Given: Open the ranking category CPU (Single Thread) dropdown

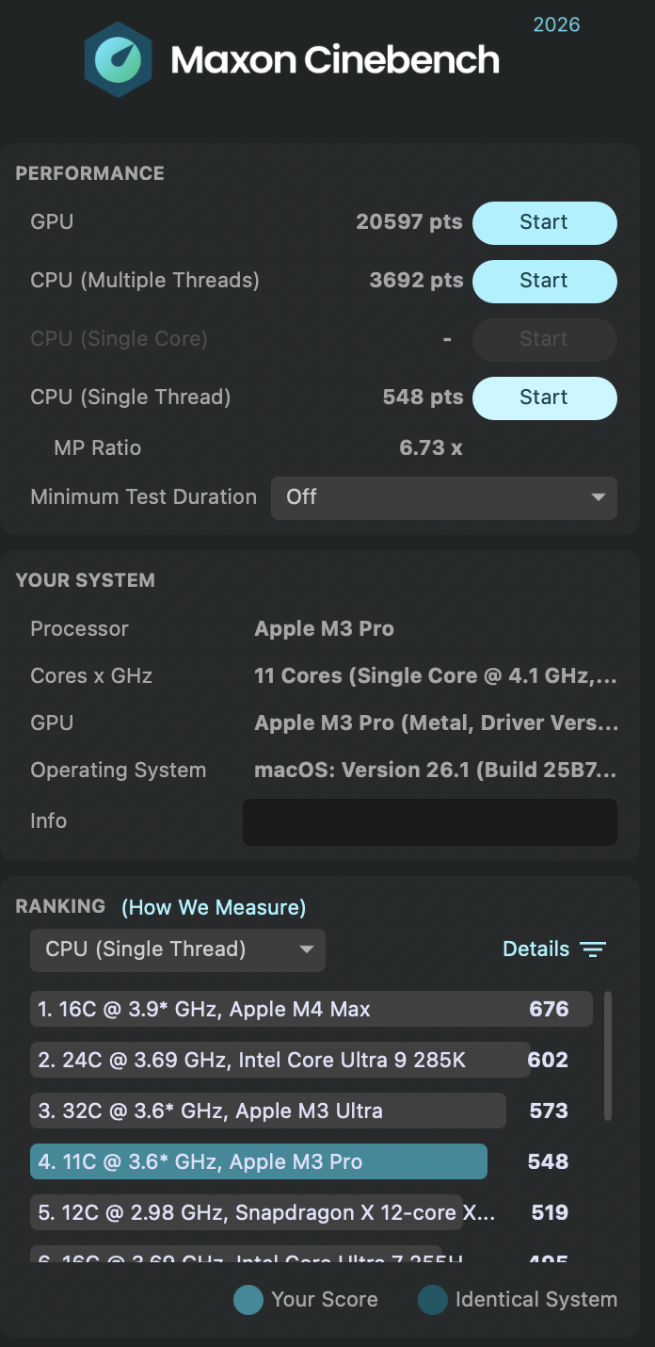Looking at the screenshot, I should (x=178, y=949).
